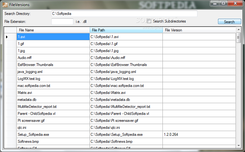Click path cell C:\Softpedia\Pt screensaver.gif
Viewport: 245px width, 152px height.
(x=126, y=121)
